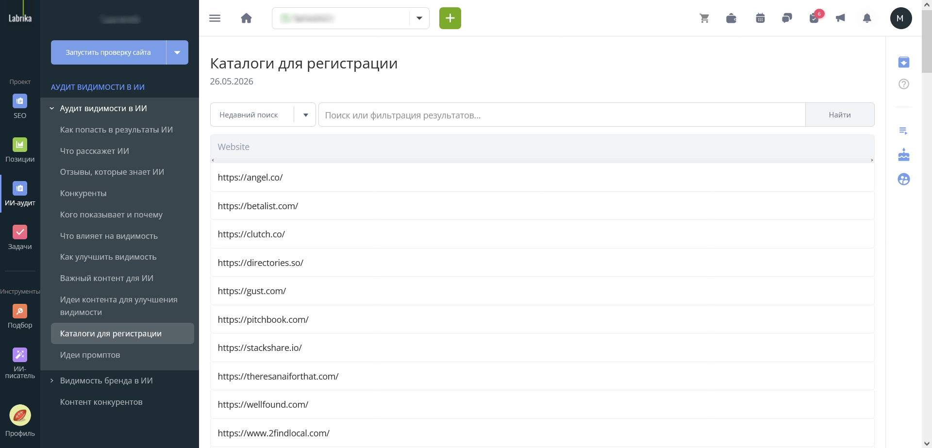Open Конкуренты menu item
The height and width of the screenshot is (448, 932).
(83, 193)
